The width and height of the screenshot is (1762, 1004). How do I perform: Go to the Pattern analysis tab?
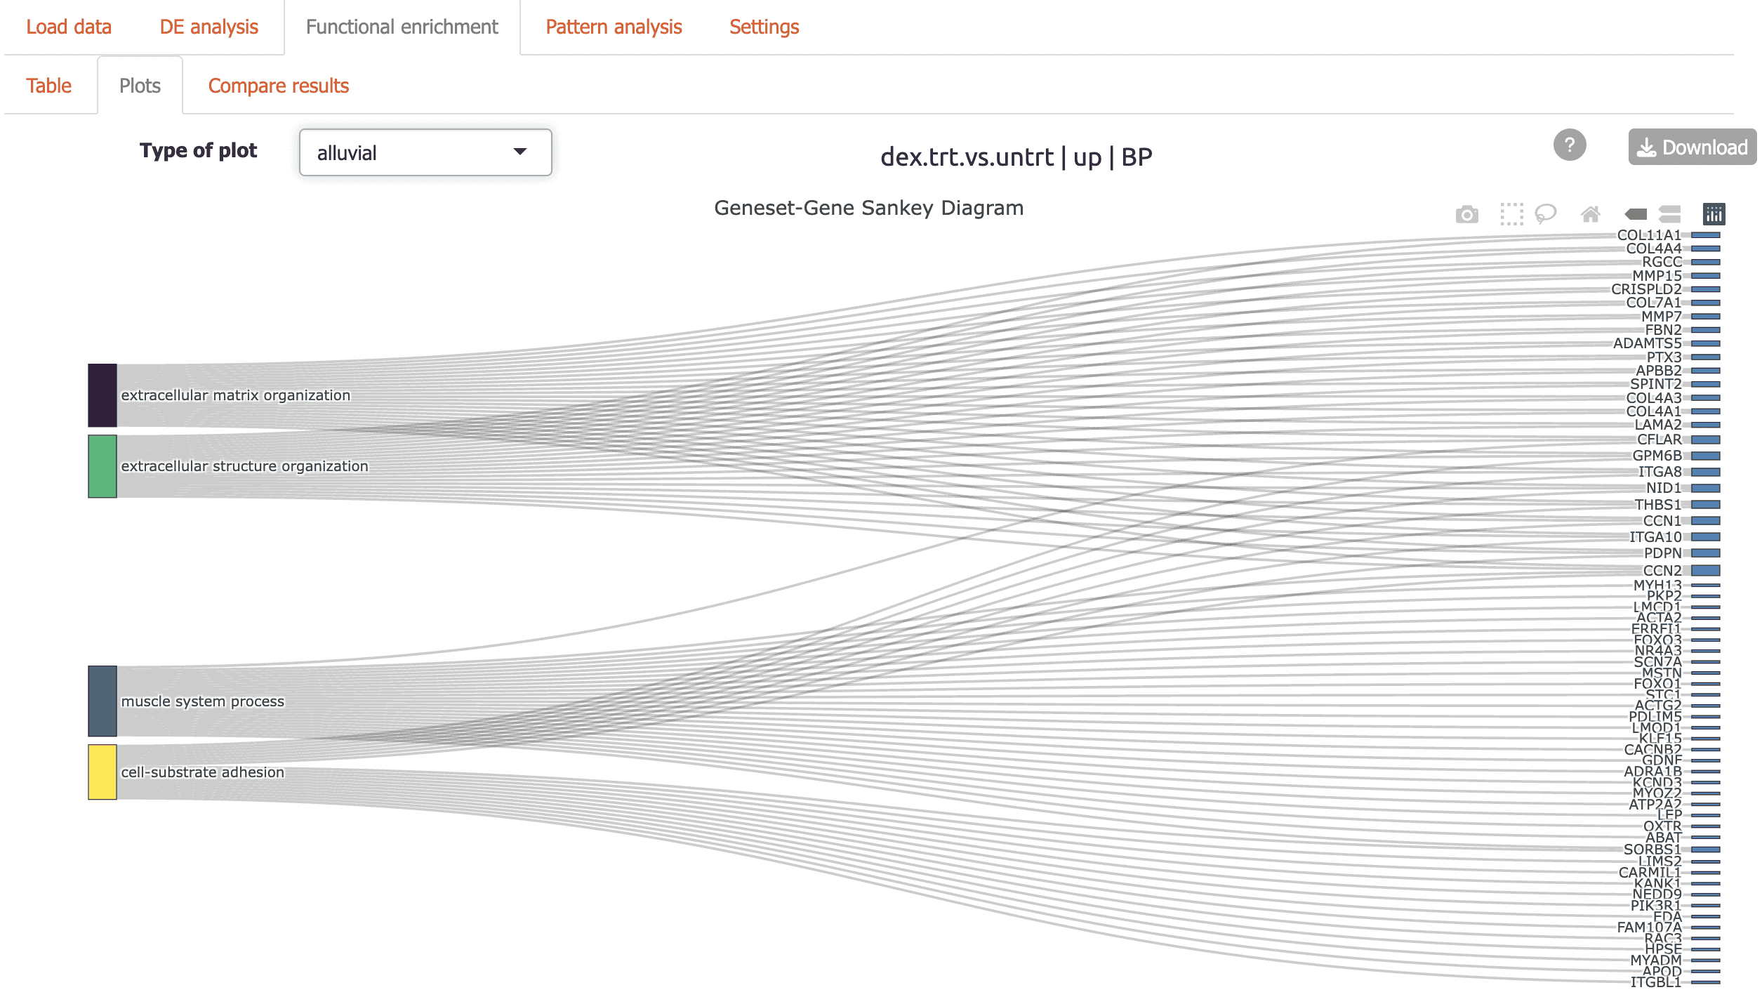click(614, 27)
